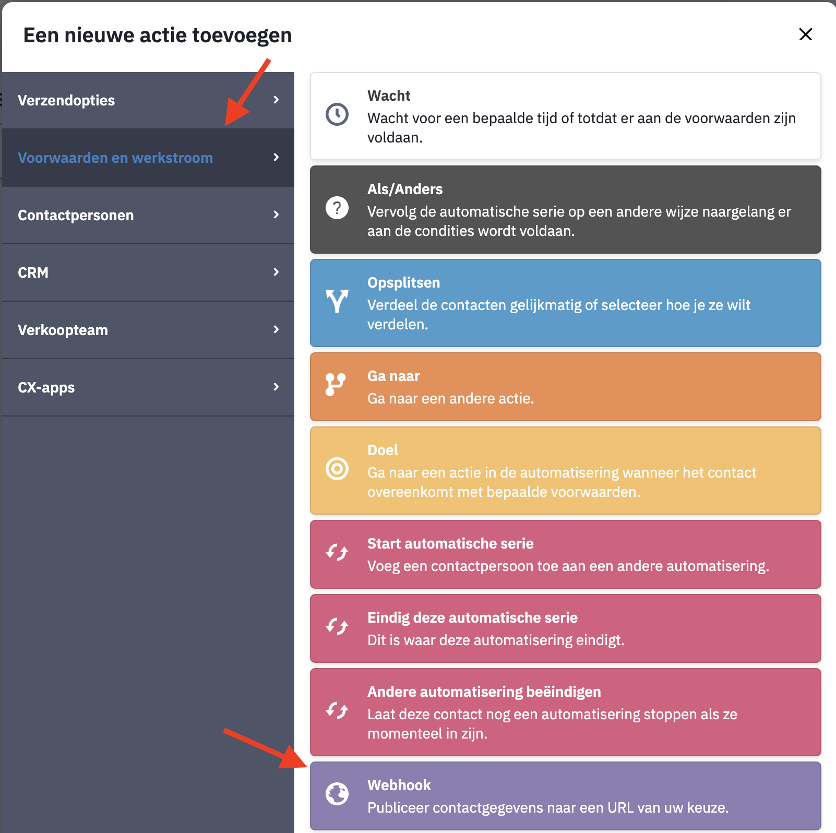Screen dimensions: 836x833
Task: Click the cycle icon on Eindig deze automatische serie
Action: coord(337,626)
